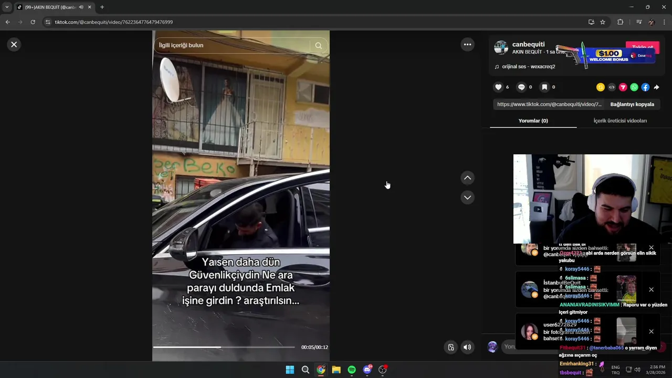Go to the next video with down chevron
672x378 pixels.
(x=467, y=197)
